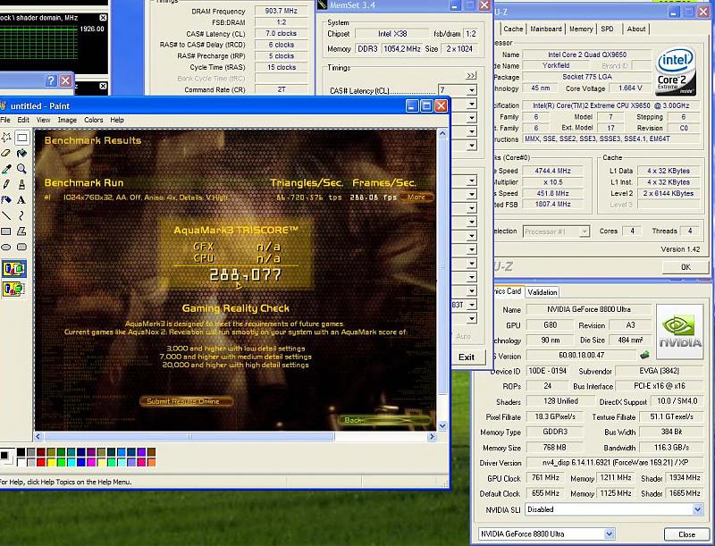Switch to the Cache tab in CPU-Z
Screen dimensions: 715x546
(513, 29)
